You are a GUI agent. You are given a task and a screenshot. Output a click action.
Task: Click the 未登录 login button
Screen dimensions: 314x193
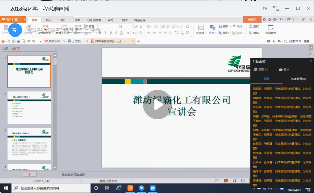252,20
